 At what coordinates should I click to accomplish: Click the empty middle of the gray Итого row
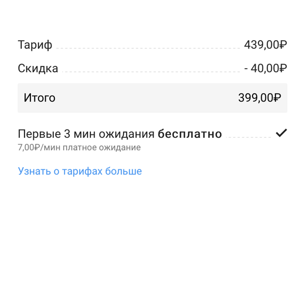tap(147, 98)
